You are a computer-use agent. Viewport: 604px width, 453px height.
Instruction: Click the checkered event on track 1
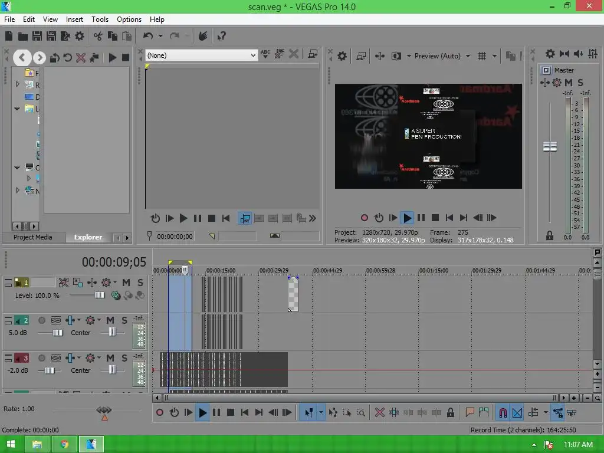pyautogui.click(x=293, y=294)
